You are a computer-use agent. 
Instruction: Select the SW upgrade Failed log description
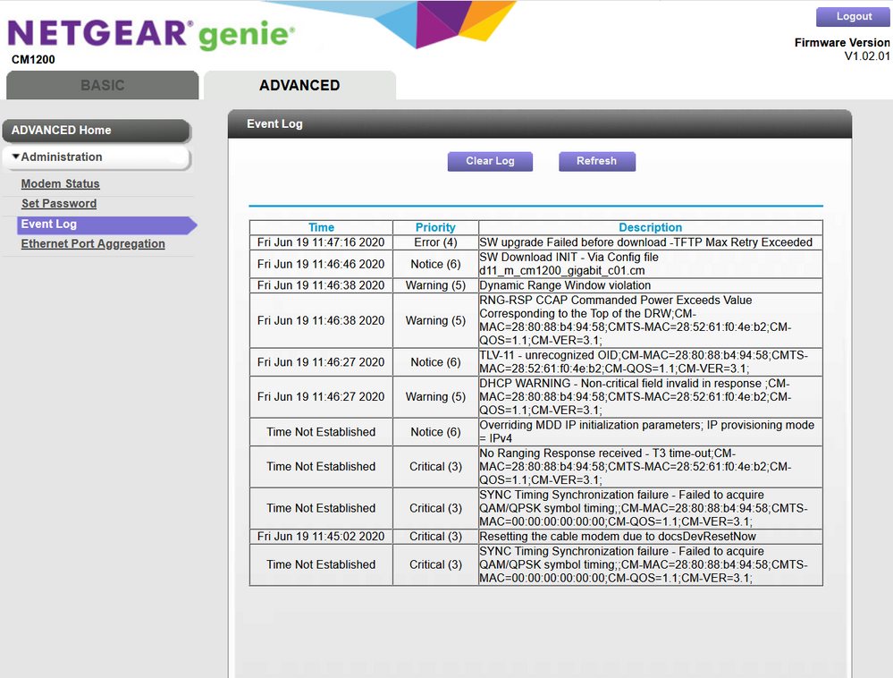[x=645, y=242]
